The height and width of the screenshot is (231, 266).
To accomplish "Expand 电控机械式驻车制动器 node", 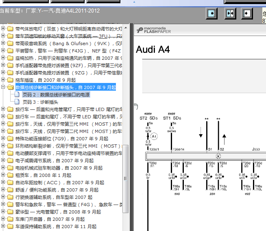I will [x=3, y=168].
